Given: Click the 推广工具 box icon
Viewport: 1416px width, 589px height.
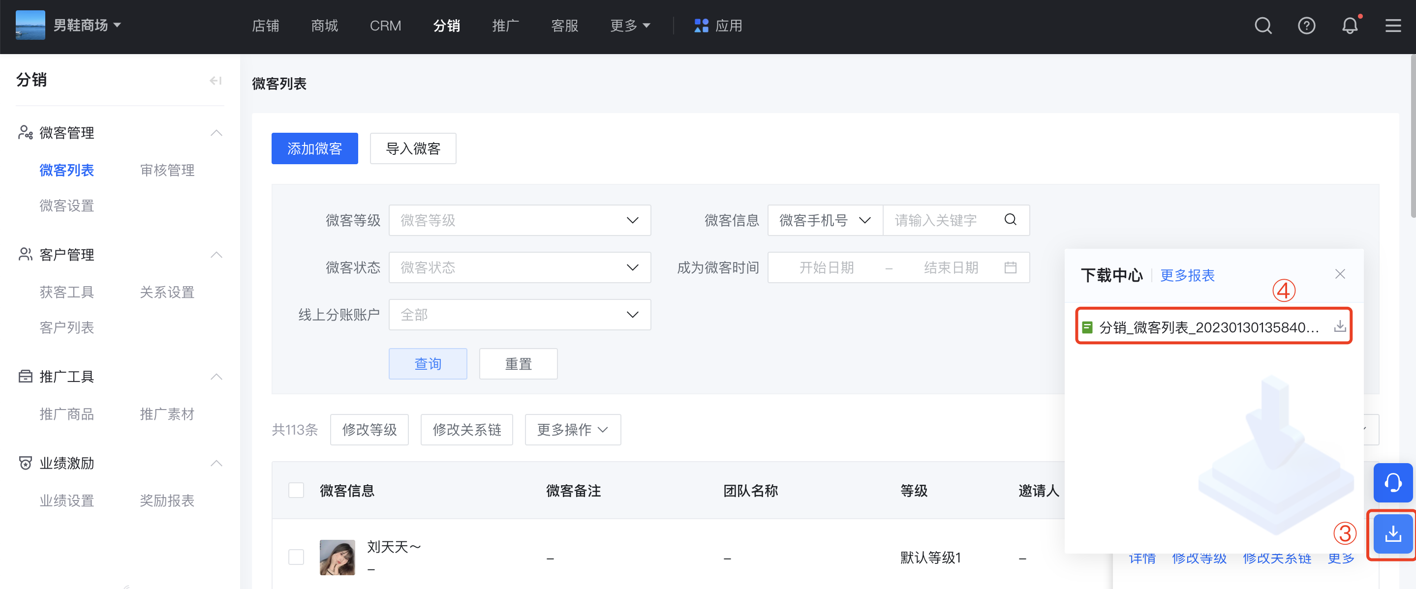Looking at the screenshot, I should click(25, 377).
